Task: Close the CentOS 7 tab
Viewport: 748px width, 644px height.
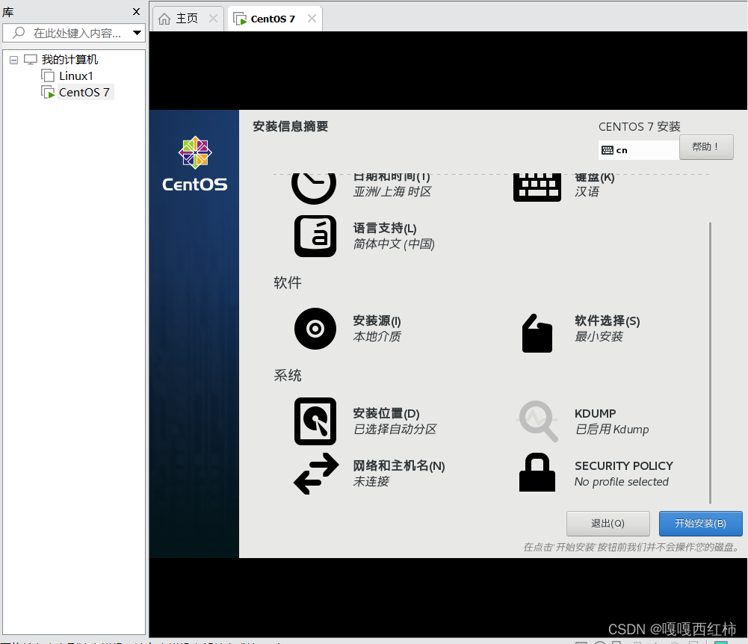Action: point(312,19)
